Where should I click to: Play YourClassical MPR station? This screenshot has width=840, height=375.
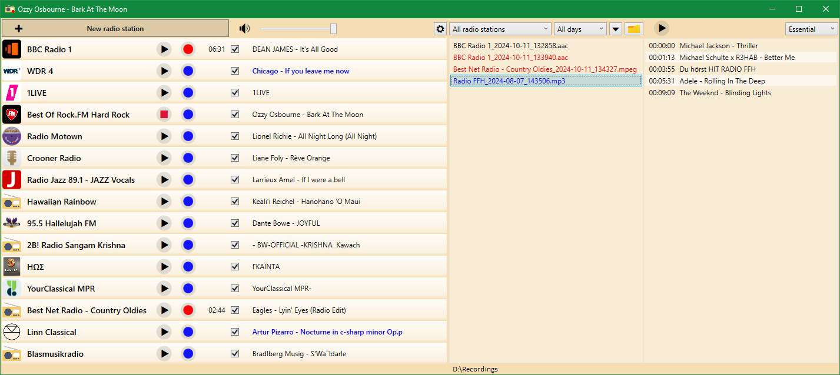164,289
